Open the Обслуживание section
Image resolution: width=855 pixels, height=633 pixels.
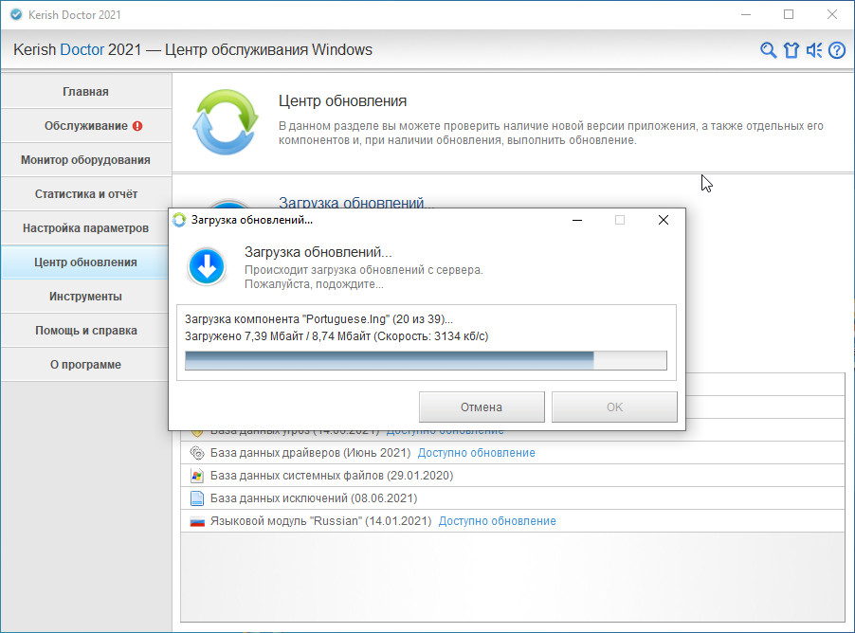[x=85, y=126]
